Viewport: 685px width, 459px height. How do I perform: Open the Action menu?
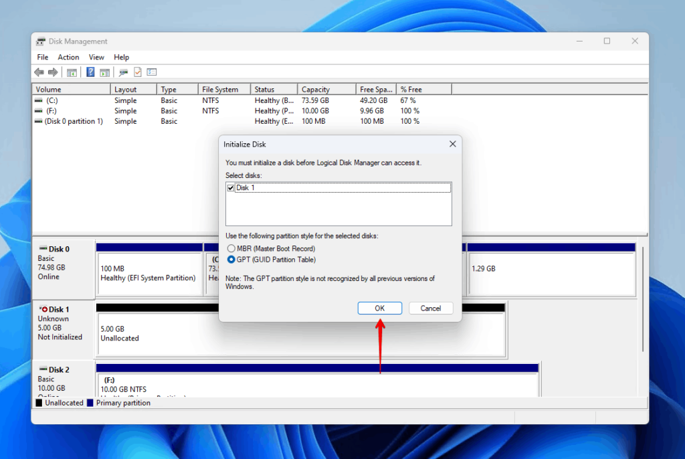tap(69, 58)
